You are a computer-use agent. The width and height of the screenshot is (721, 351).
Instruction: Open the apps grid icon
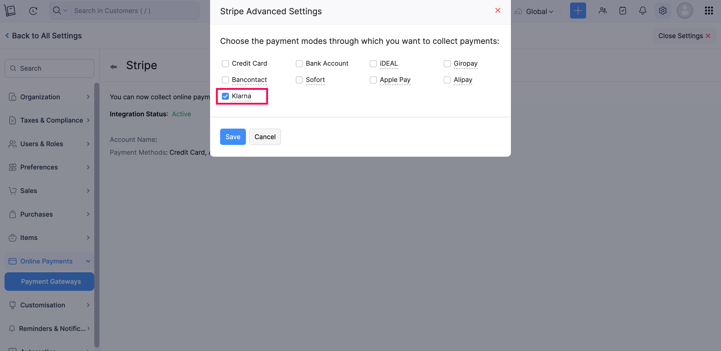click(709, 11)
